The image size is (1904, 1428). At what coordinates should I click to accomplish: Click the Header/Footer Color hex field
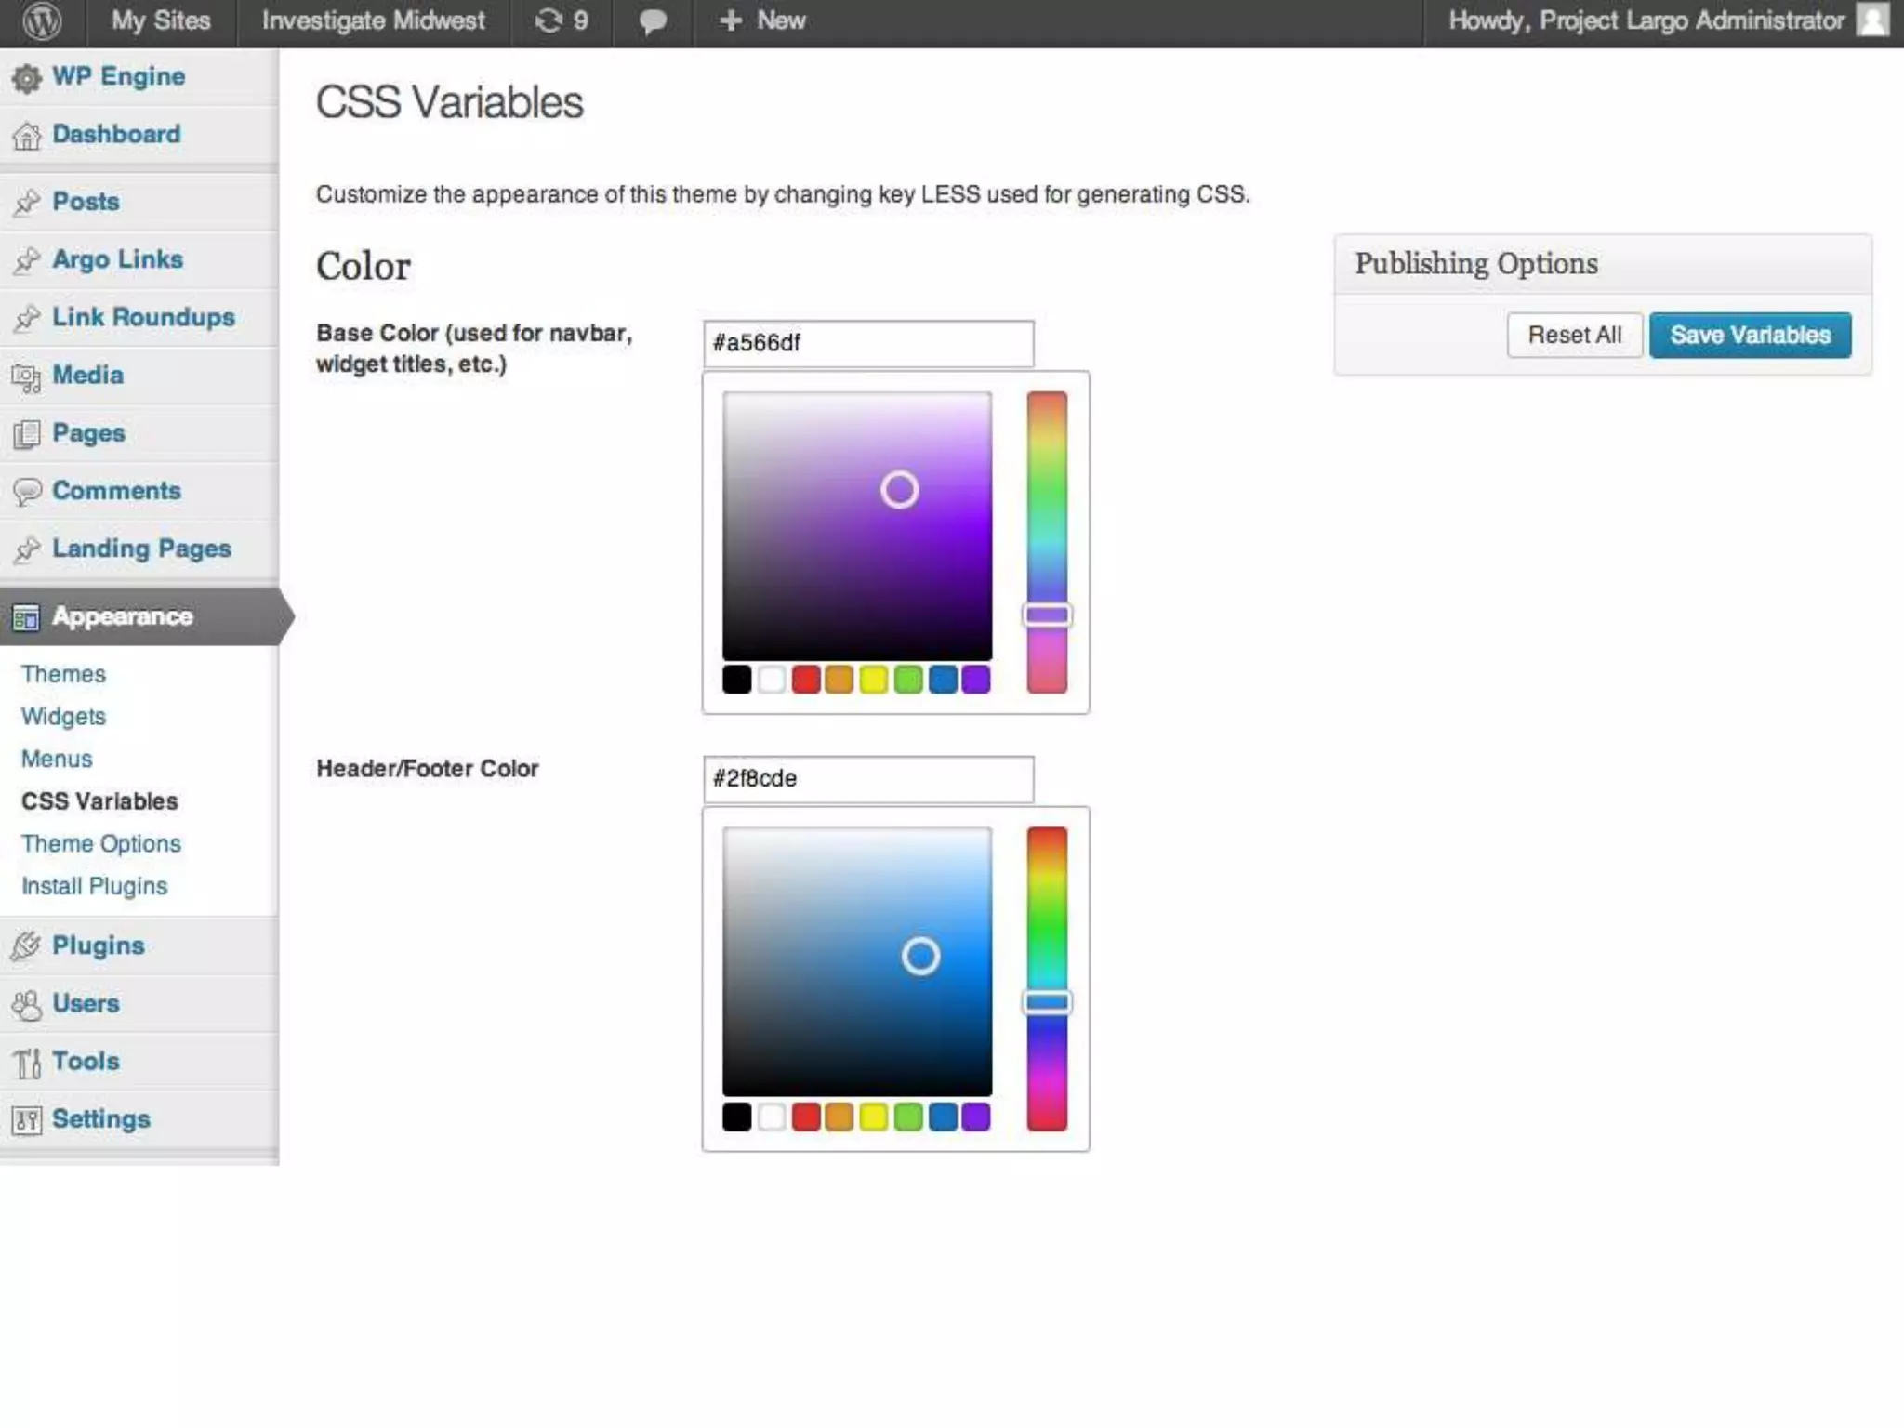pyautogui.click(x=867, y=778)
